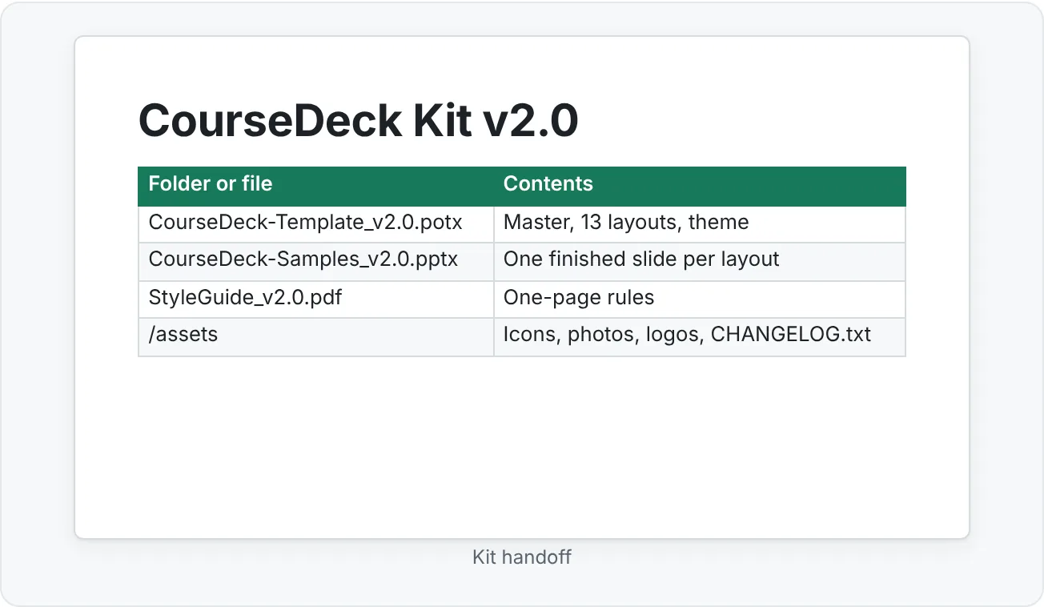Select 'Icons, photos, logos, CHANGELOG.txt' cell
Viewport: 1044px width, 607px height.
point(700,336)
